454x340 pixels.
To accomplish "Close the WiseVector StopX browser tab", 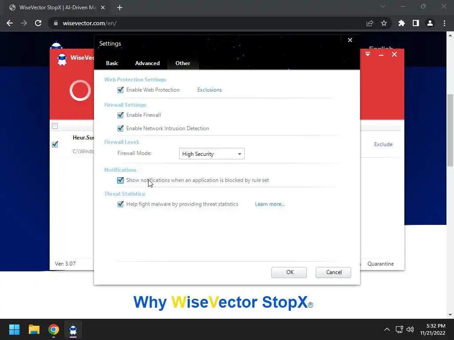I will [103, 8].
